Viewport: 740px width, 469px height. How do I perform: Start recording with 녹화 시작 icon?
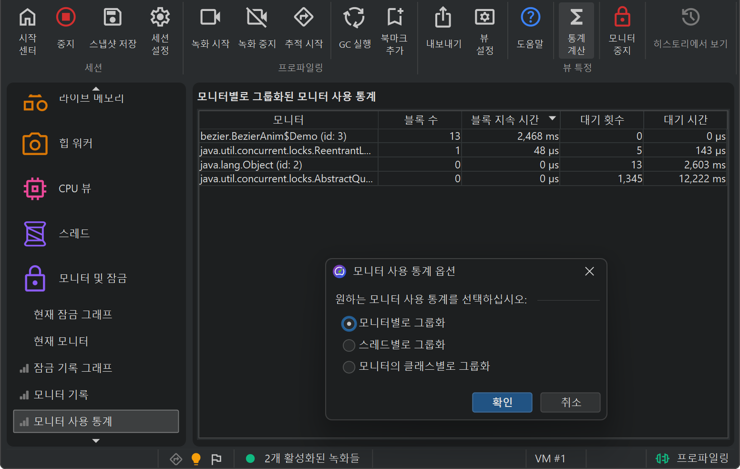click(x=210, y=18)
